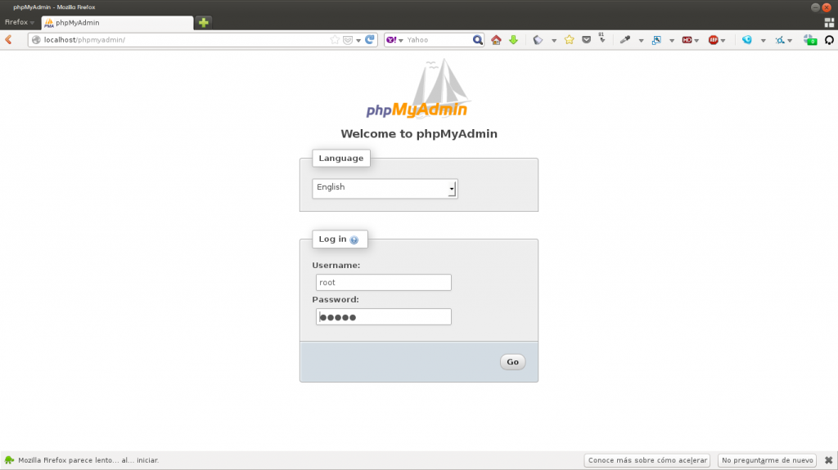The image size is (838, 470).
Task: Click the red HD video icon
Action: coord(687,40)
